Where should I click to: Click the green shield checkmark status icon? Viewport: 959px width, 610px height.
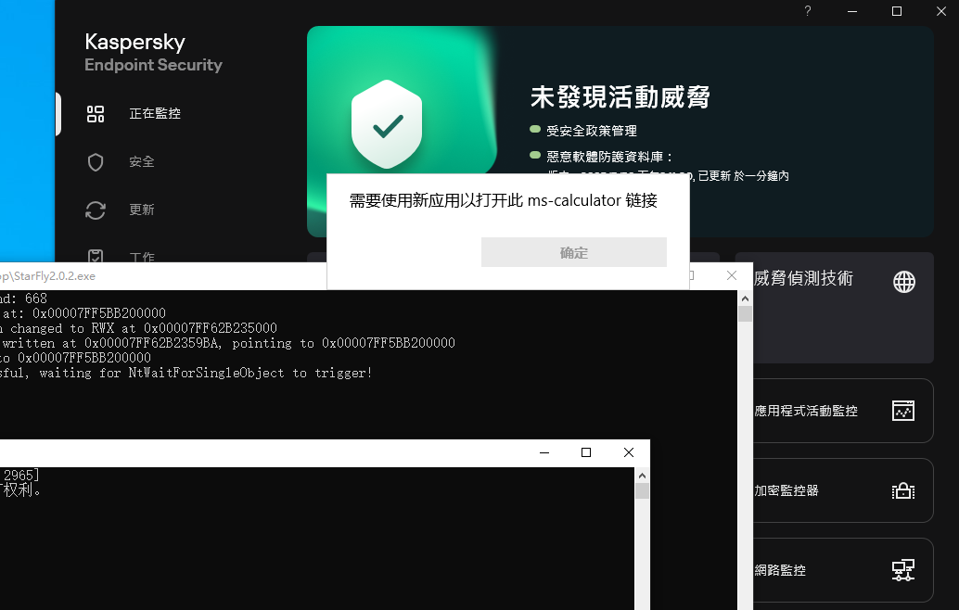point(387,124)
